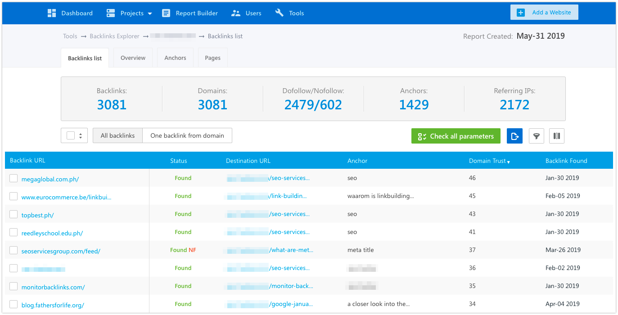Image resolution: width=618 pixels, height=315 pixels.
Task: Check the megaglobal.com.ph row checkbox
Action: 14,178
